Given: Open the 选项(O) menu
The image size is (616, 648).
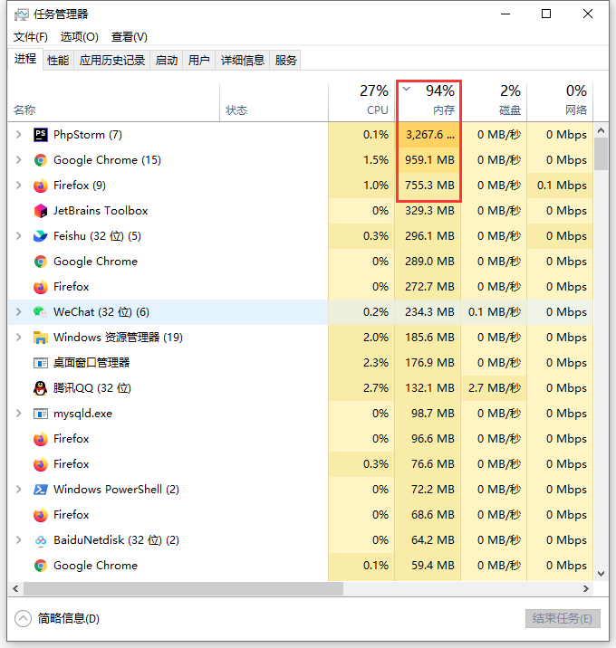Looking at the screenshot, I should pyautogui.click(x=80, y=37).
